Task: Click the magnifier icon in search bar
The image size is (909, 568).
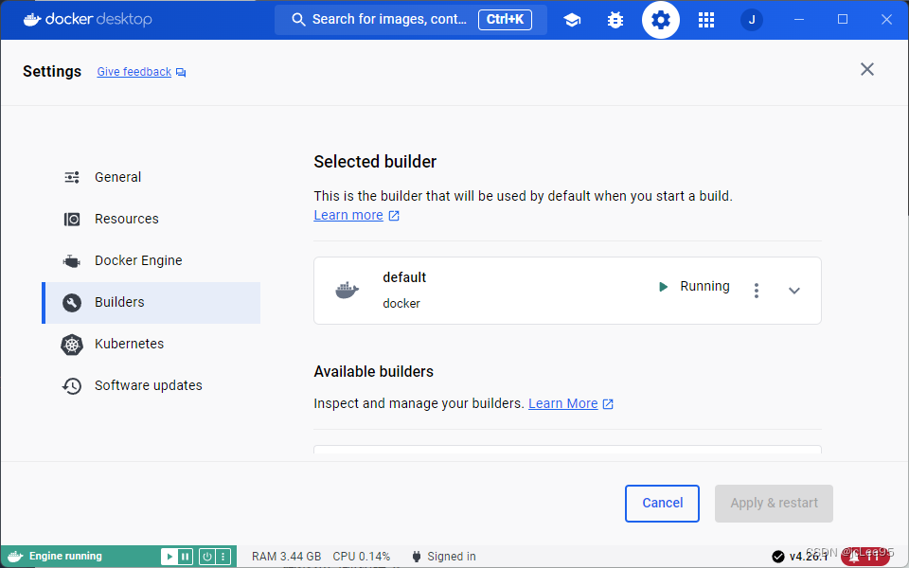Action: click(298, 20)
